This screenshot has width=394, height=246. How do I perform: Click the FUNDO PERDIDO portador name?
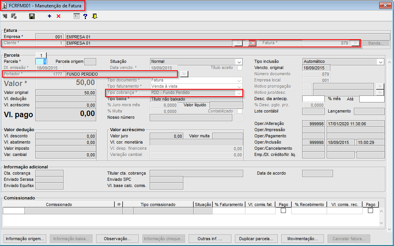click(82, 74)
